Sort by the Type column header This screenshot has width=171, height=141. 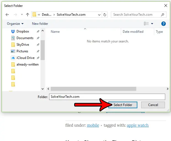(159, 32)
